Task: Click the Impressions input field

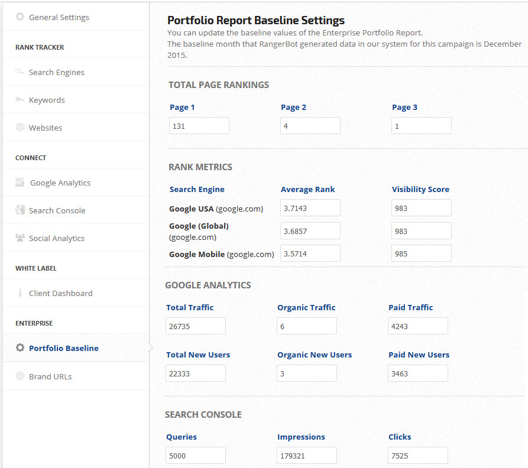Action: point(306,456)
